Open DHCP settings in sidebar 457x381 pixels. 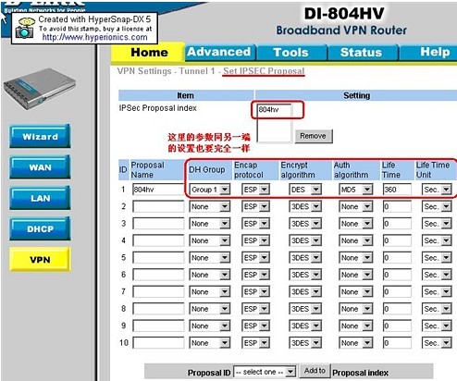40,228
